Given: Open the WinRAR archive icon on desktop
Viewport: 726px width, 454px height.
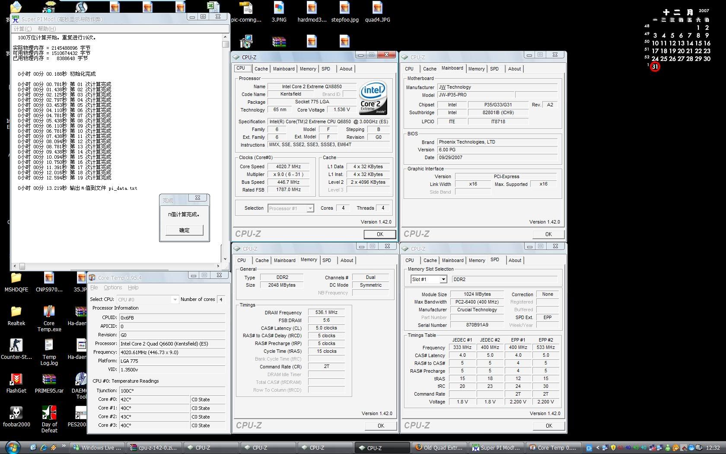Looking at the screenshot, I should [x=279, y=42].
